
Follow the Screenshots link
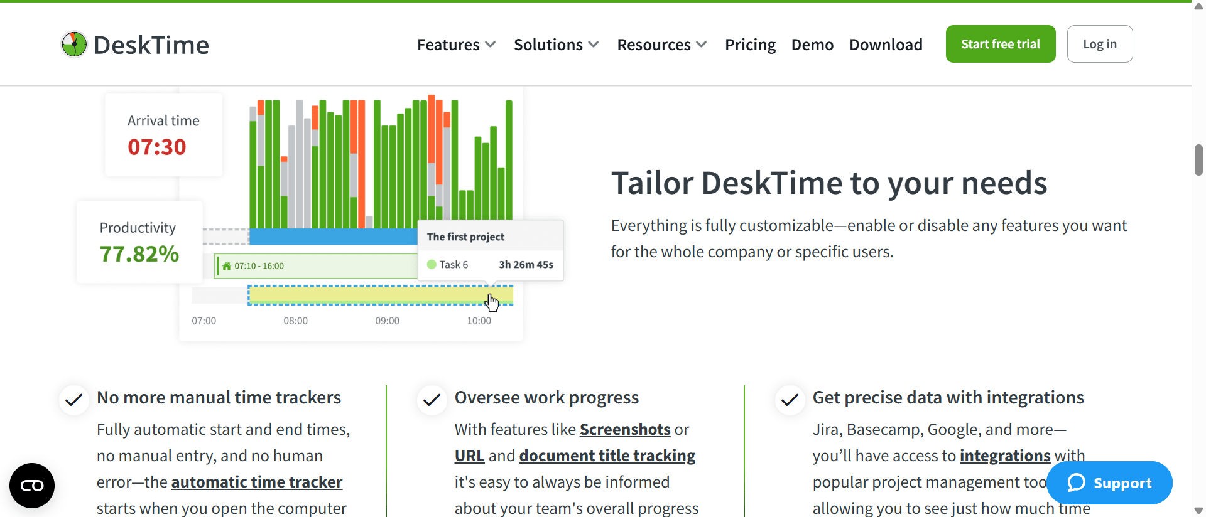point(625,429)
